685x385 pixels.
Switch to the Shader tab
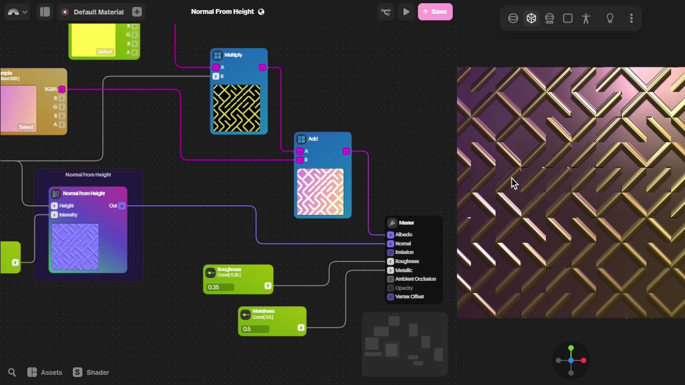coord(91,372)
